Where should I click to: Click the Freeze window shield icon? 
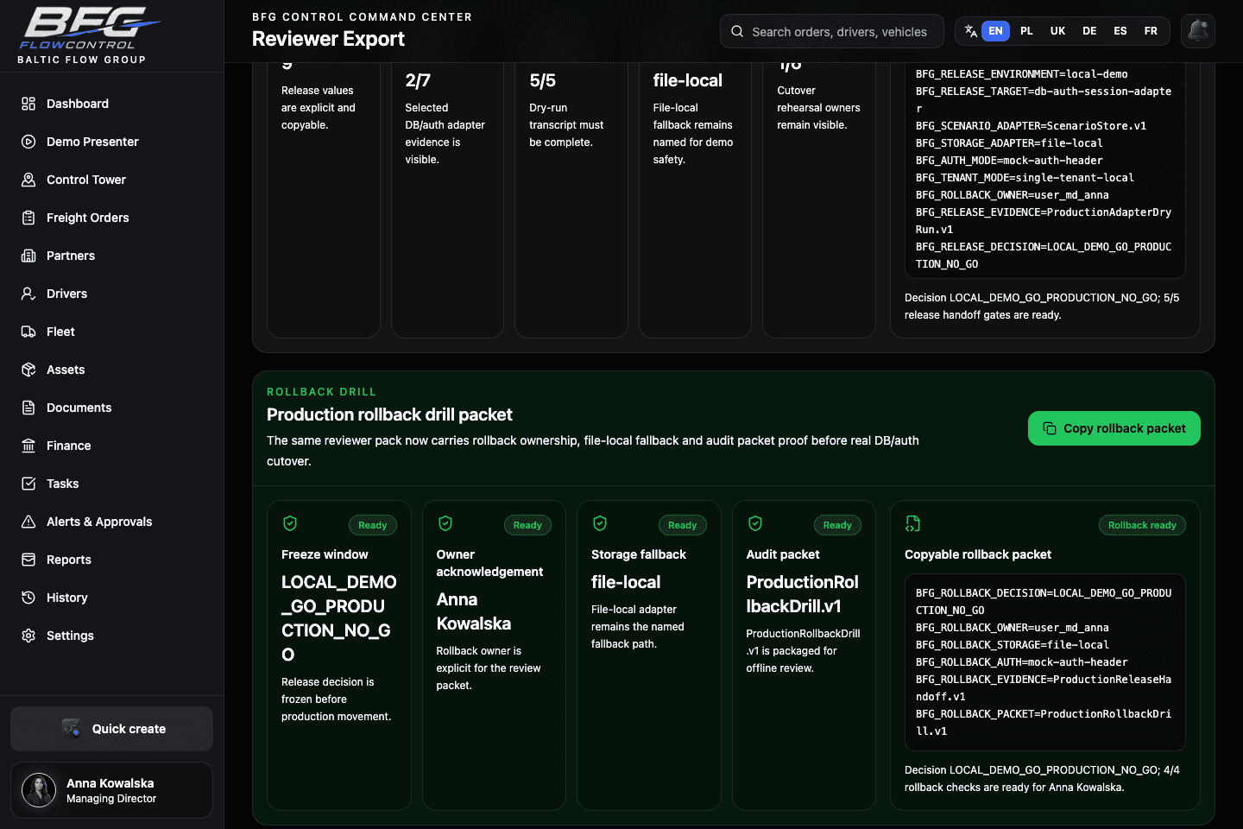click(x=290, y=523)
